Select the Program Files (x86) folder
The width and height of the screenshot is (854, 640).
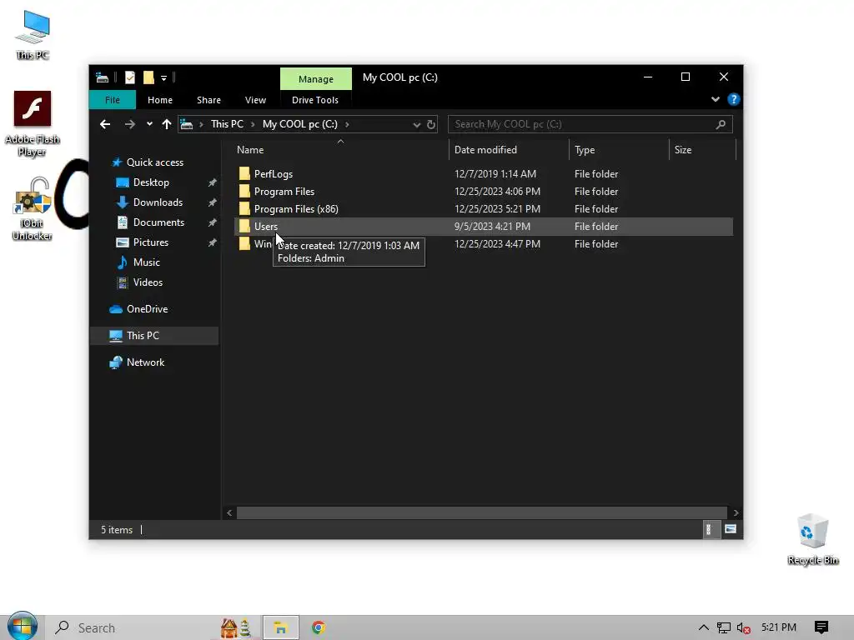point(296,209)
